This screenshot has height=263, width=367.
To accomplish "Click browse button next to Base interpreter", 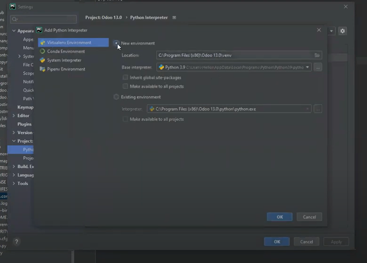I will 318,67.
